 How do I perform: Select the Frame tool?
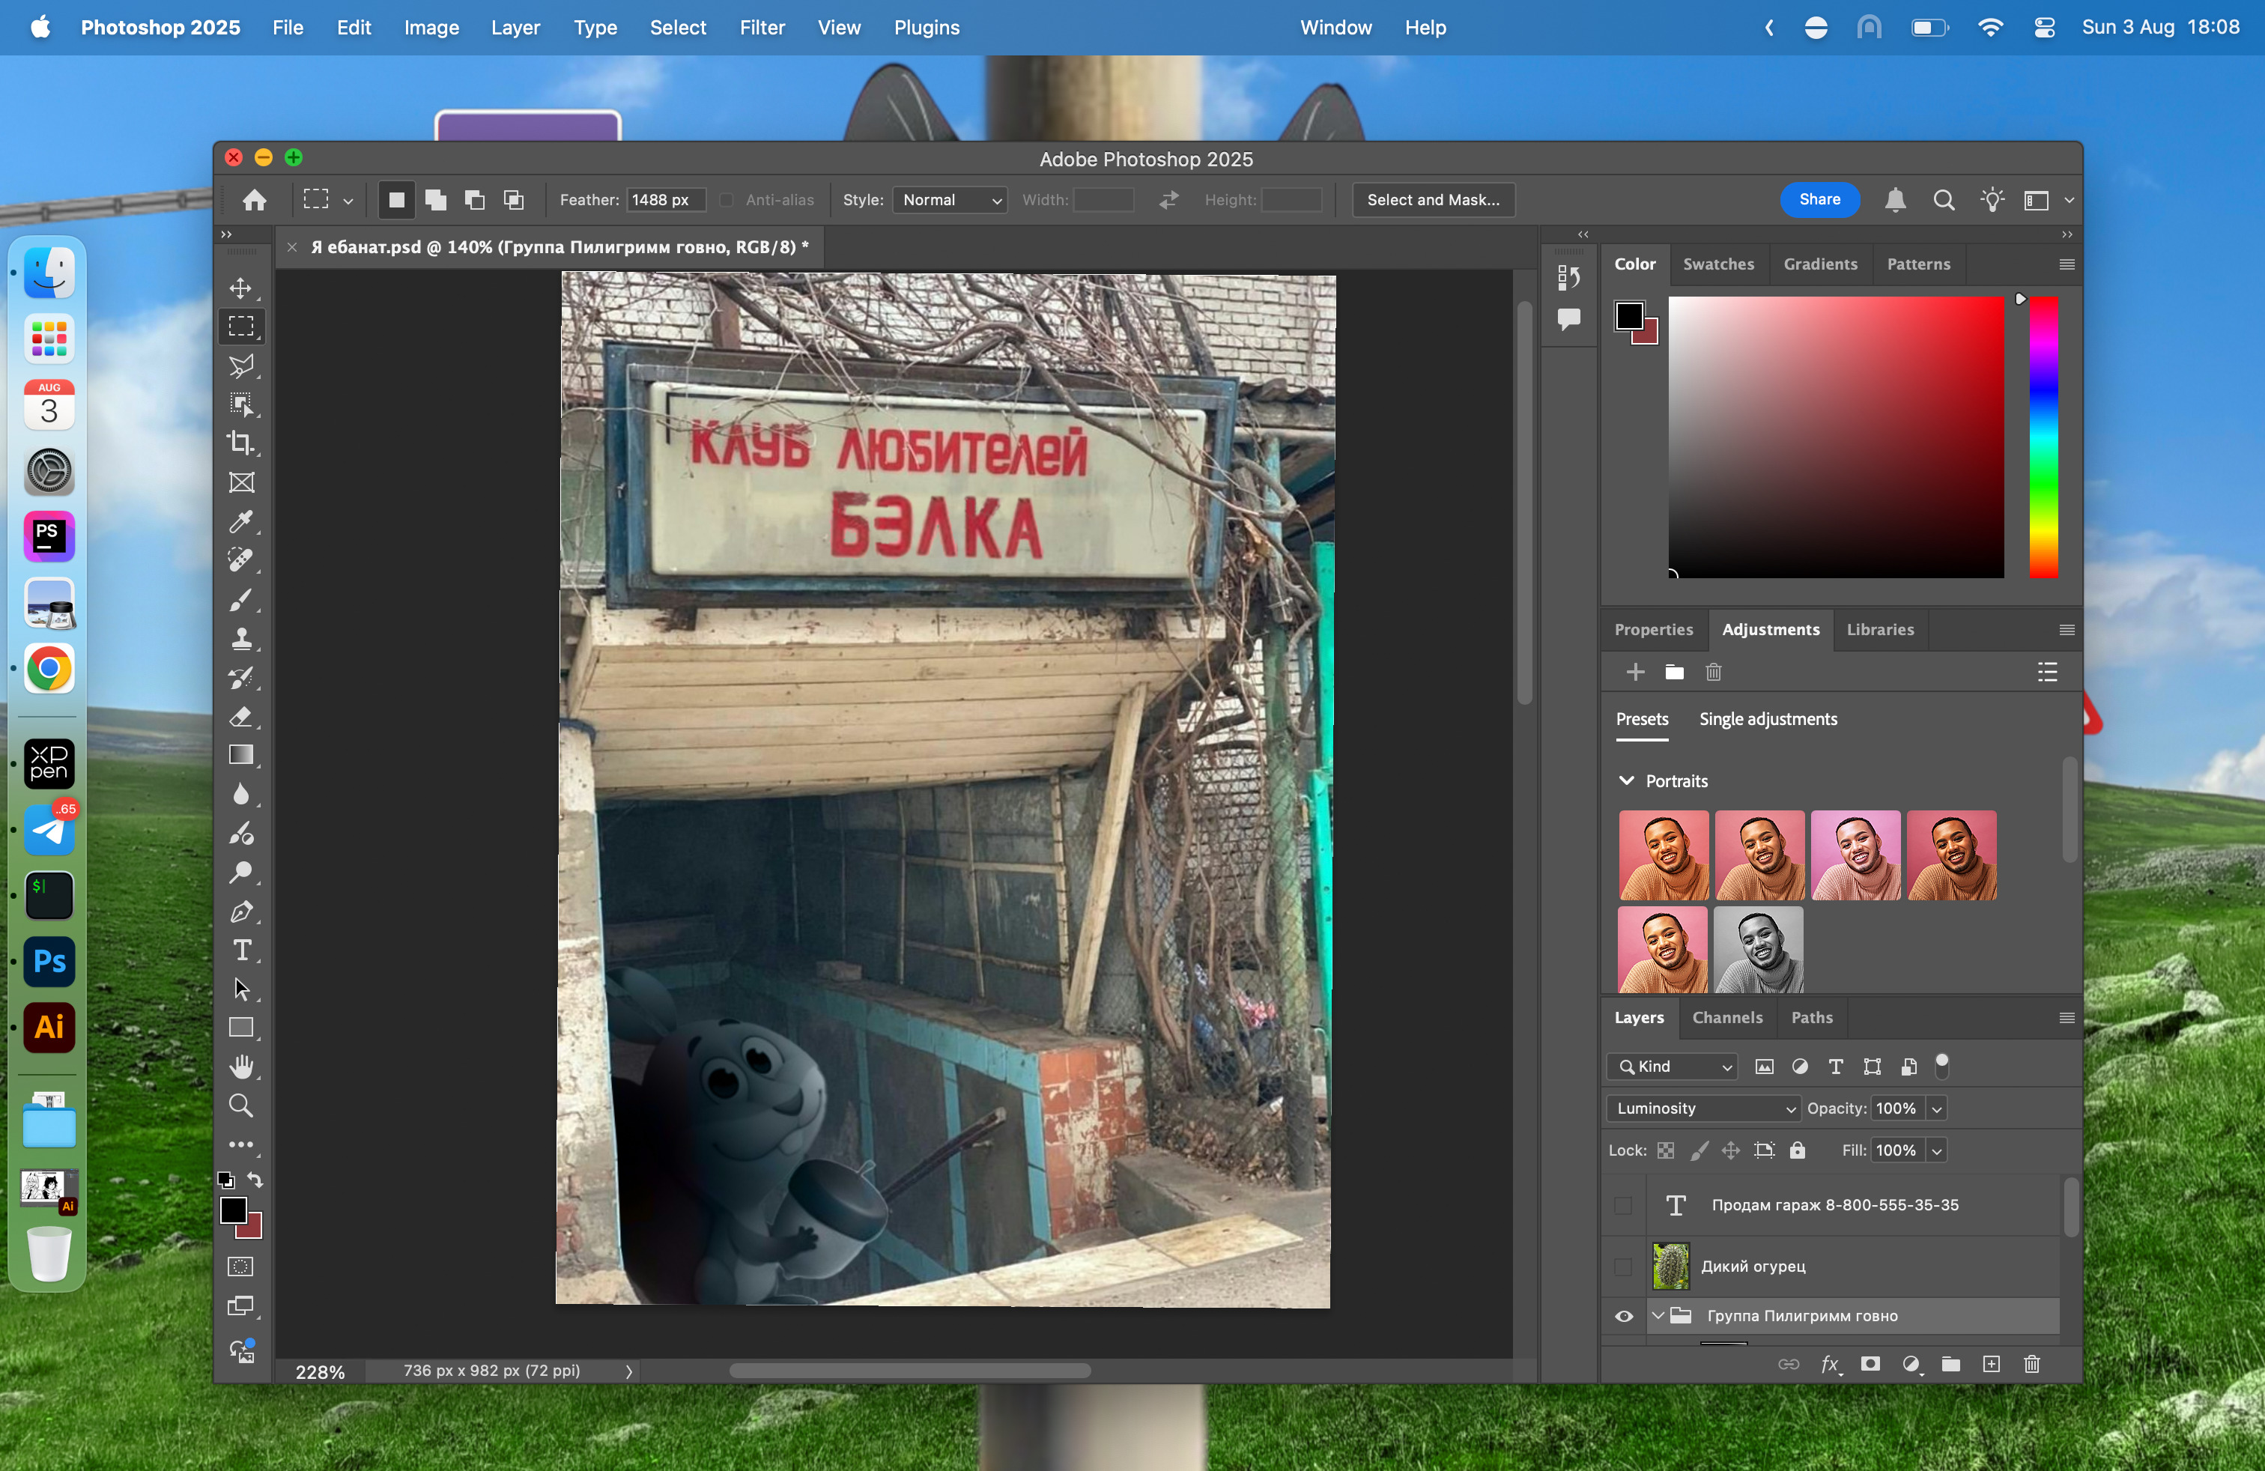240,482
